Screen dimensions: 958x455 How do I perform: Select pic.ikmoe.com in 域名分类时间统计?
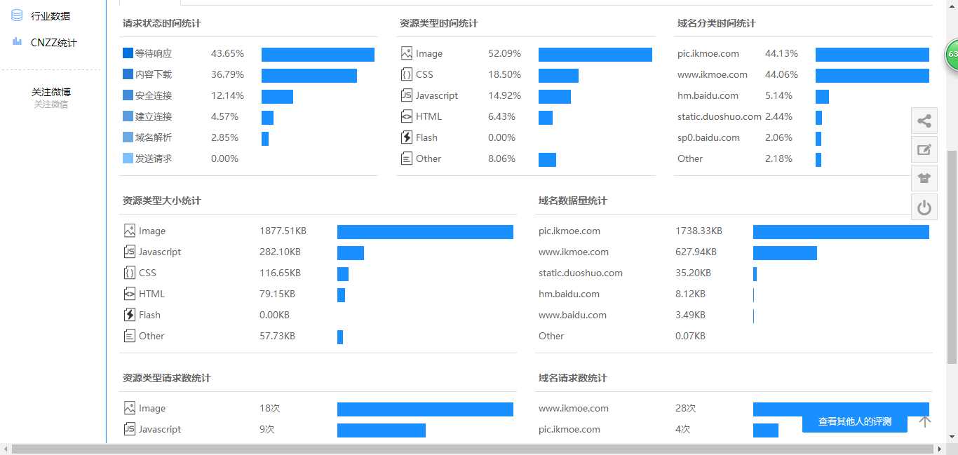(708, 53)
